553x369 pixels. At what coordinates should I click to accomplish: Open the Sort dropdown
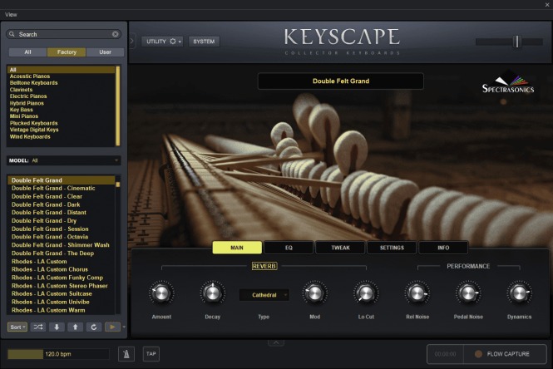tap(17, 327)
